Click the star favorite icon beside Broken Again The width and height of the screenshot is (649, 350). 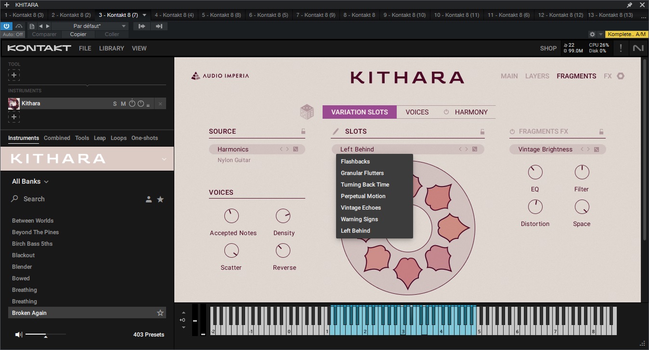click(x=160, y=312)
